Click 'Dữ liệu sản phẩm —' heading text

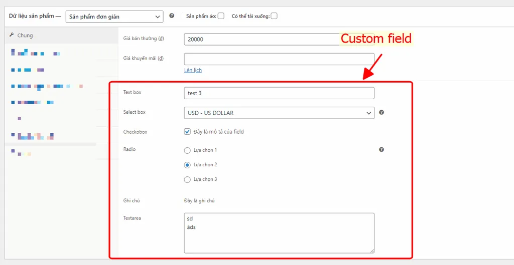(x=35, y=16)
